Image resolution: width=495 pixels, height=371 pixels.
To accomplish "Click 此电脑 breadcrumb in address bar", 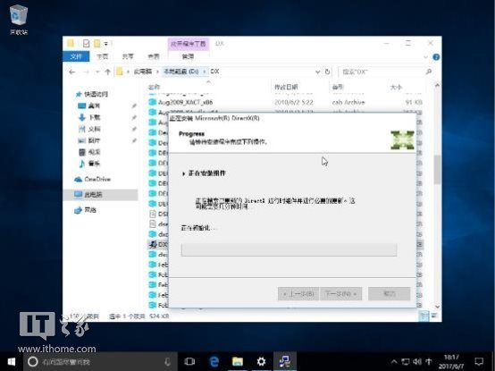I will 143,72.
